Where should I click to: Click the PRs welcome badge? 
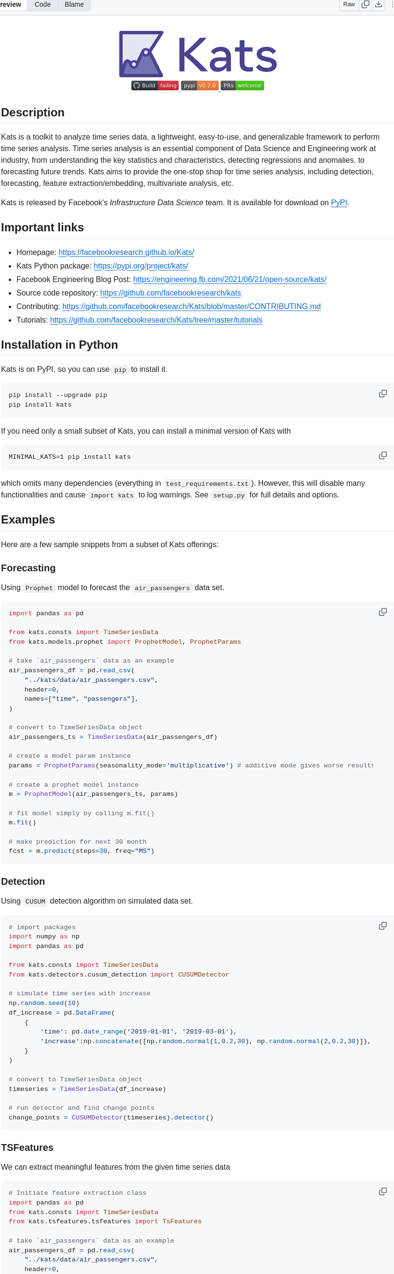coord(242,85)
